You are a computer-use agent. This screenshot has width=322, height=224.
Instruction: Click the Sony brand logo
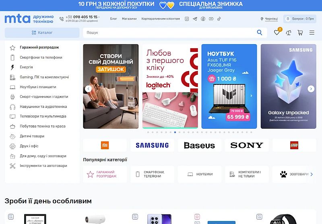[x=247, y=145]
